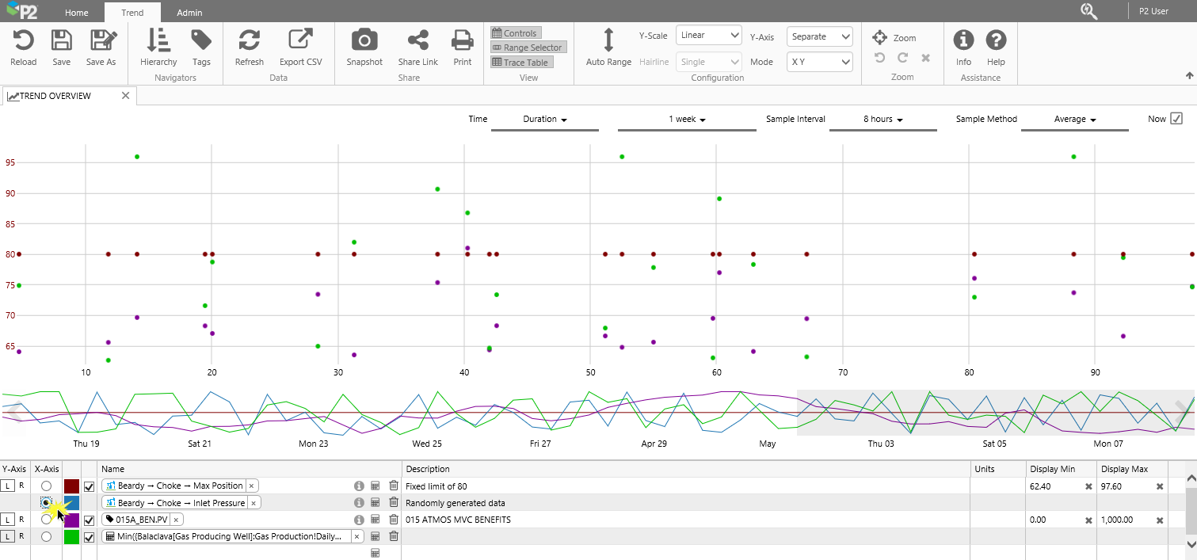
Task: Click the Share Link icon
Action: (417, 40)
